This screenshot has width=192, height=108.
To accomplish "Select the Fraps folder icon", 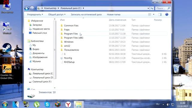I will [x=62, y=29].
